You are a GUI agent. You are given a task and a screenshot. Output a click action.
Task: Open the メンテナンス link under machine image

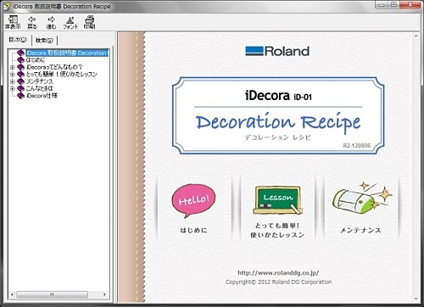[x=360, y=230]
